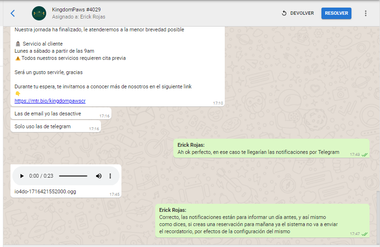Play the 0:23 audio message
380x247 pixels.
coord(22,176)
